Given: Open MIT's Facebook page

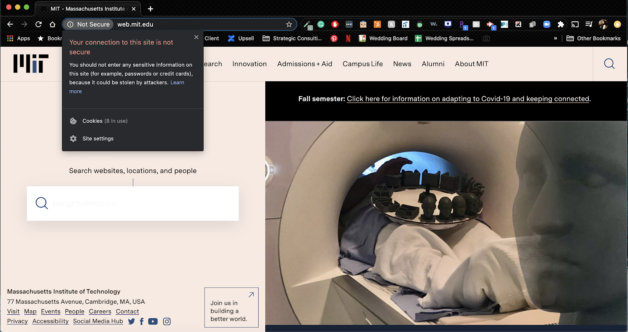Looking at the screenshot, I should [x=142, y=321].
